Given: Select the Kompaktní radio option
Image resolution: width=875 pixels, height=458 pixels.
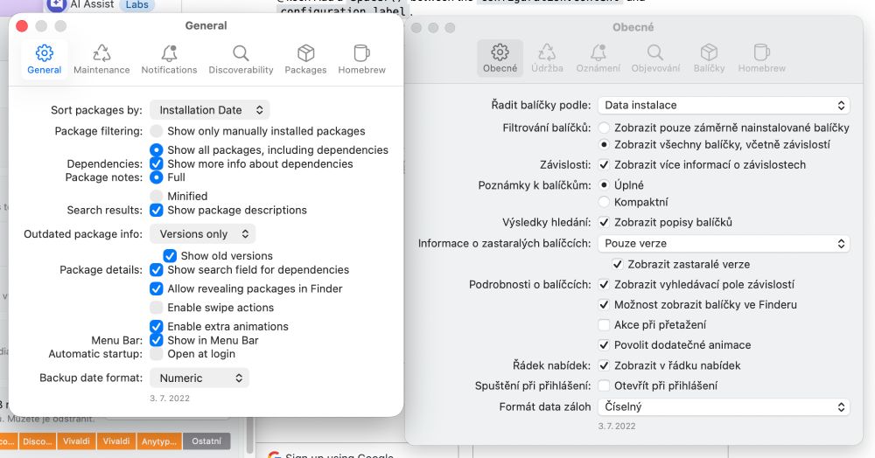Looking at the screenshot, I should [x=604, y=202].
